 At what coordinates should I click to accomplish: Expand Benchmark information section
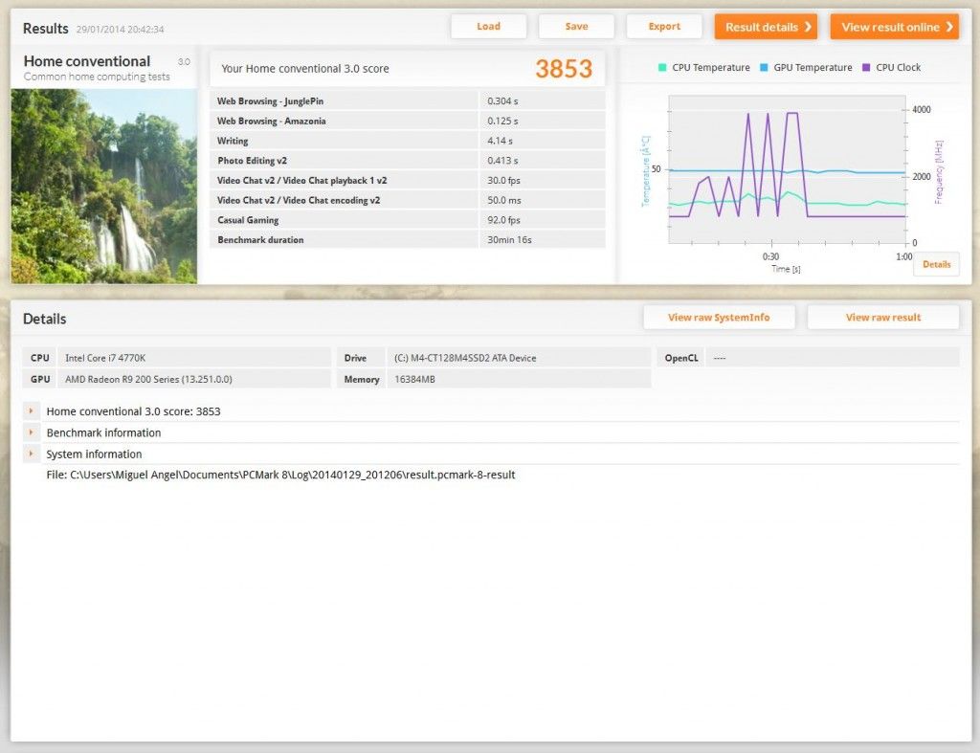(x=32, y=432)
